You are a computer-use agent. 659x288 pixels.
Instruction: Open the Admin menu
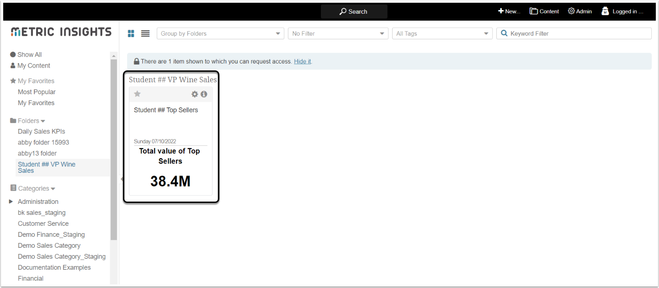580,11
